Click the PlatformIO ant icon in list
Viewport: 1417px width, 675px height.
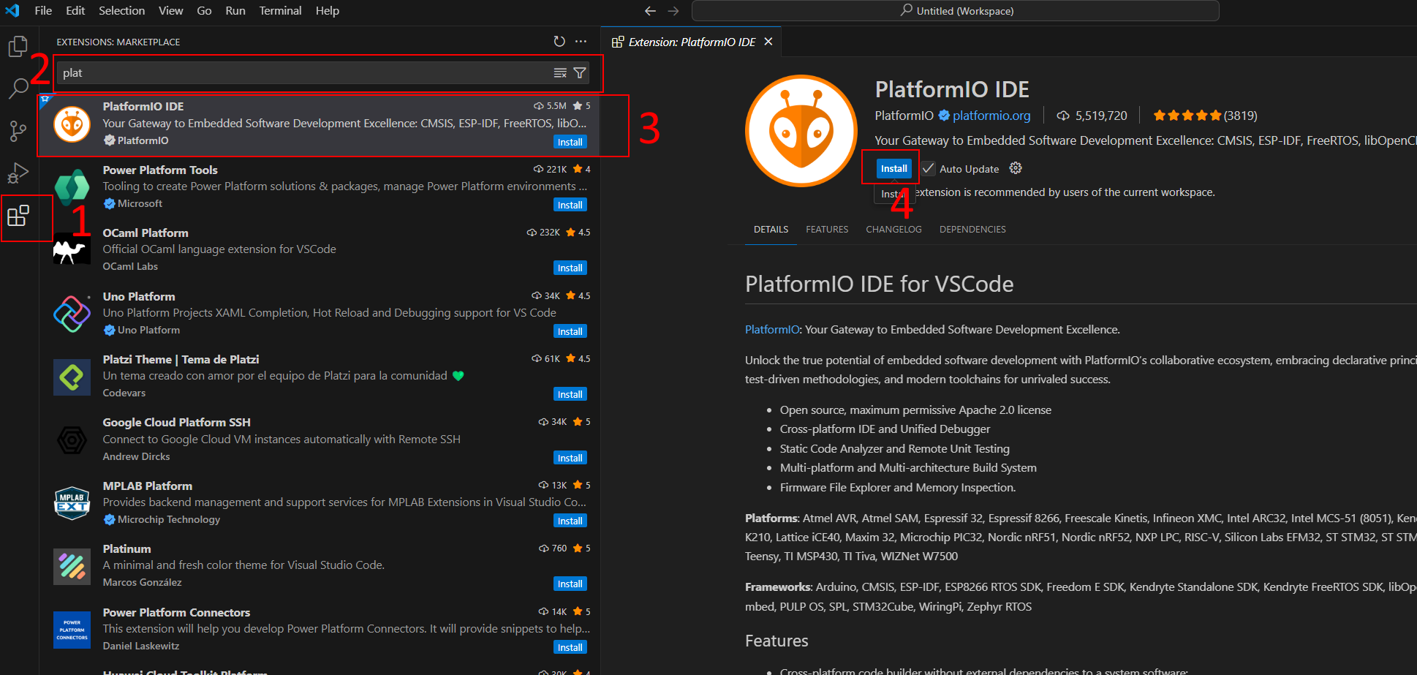(72, 124)
